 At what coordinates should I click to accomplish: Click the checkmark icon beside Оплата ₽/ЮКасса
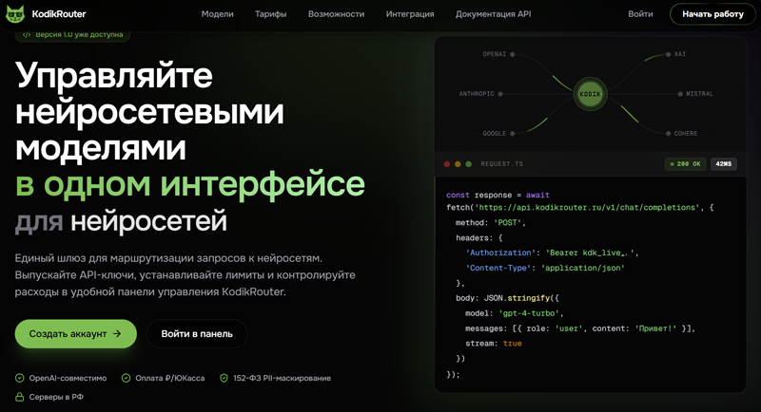pyautogui.click(x=126, y=378)
